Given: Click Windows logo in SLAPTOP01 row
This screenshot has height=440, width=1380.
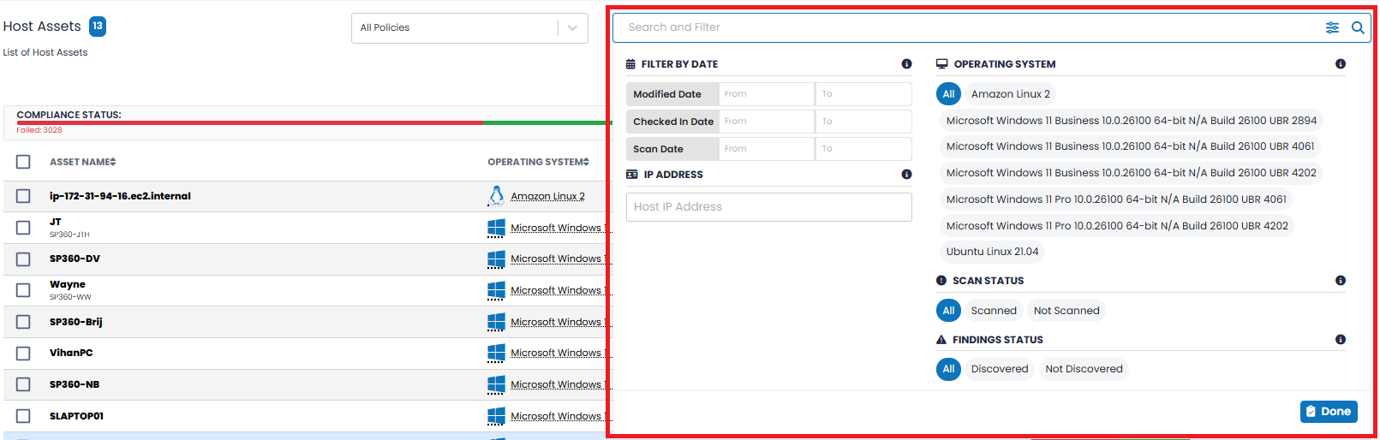Looking at the screenshot, I should [496, 416].
